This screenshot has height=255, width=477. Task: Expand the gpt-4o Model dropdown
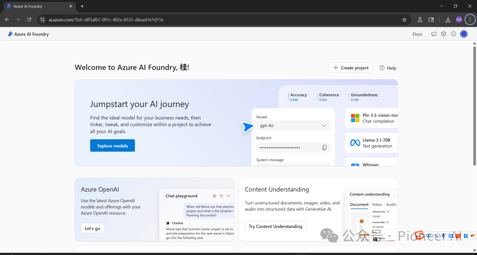293,126
